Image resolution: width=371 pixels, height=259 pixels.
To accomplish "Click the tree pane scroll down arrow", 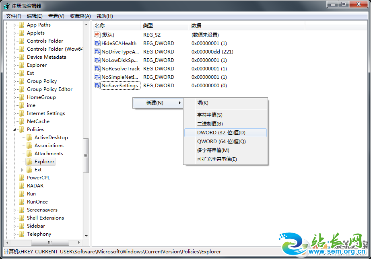I will click(86, 236).
